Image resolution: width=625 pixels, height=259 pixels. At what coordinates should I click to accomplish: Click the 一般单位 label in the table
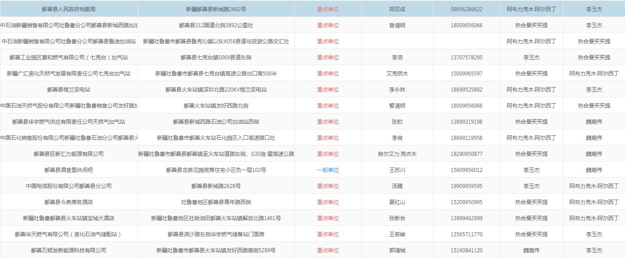point(328,170)
